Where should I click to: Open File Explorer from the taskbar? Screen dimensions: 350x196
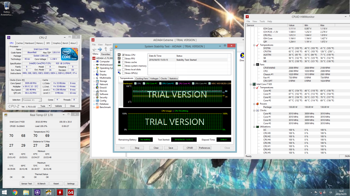26,192
